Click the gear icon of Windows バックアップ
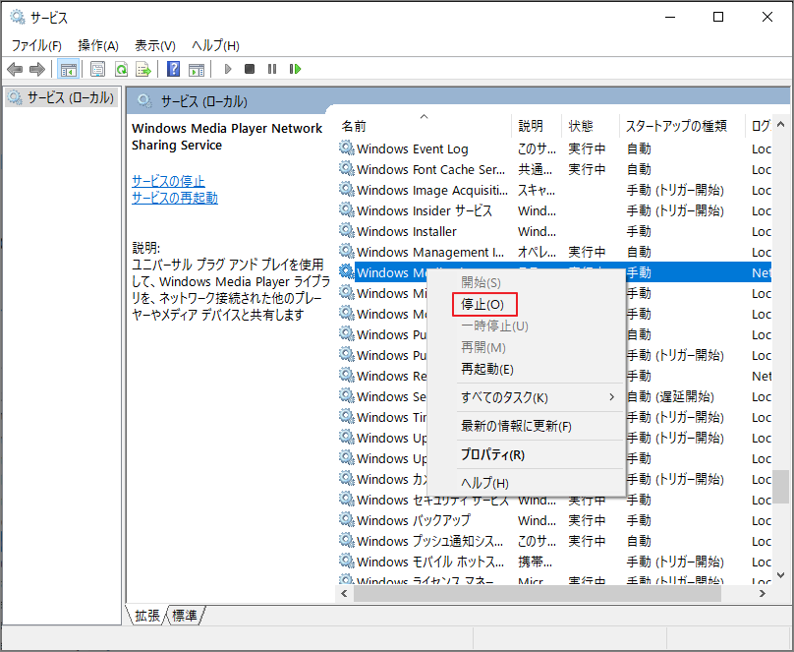The width and height of the screenshot is (794, 652). (346, 520)
